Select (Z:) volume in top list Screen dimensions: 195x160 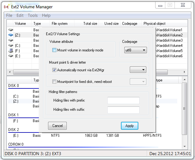17,35
